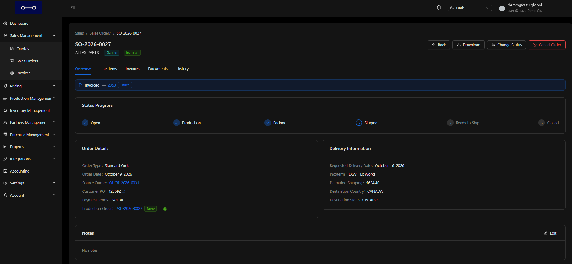This screenshot has height=264, width=572.
Task: View the History tab
Action: coord(182,69)
